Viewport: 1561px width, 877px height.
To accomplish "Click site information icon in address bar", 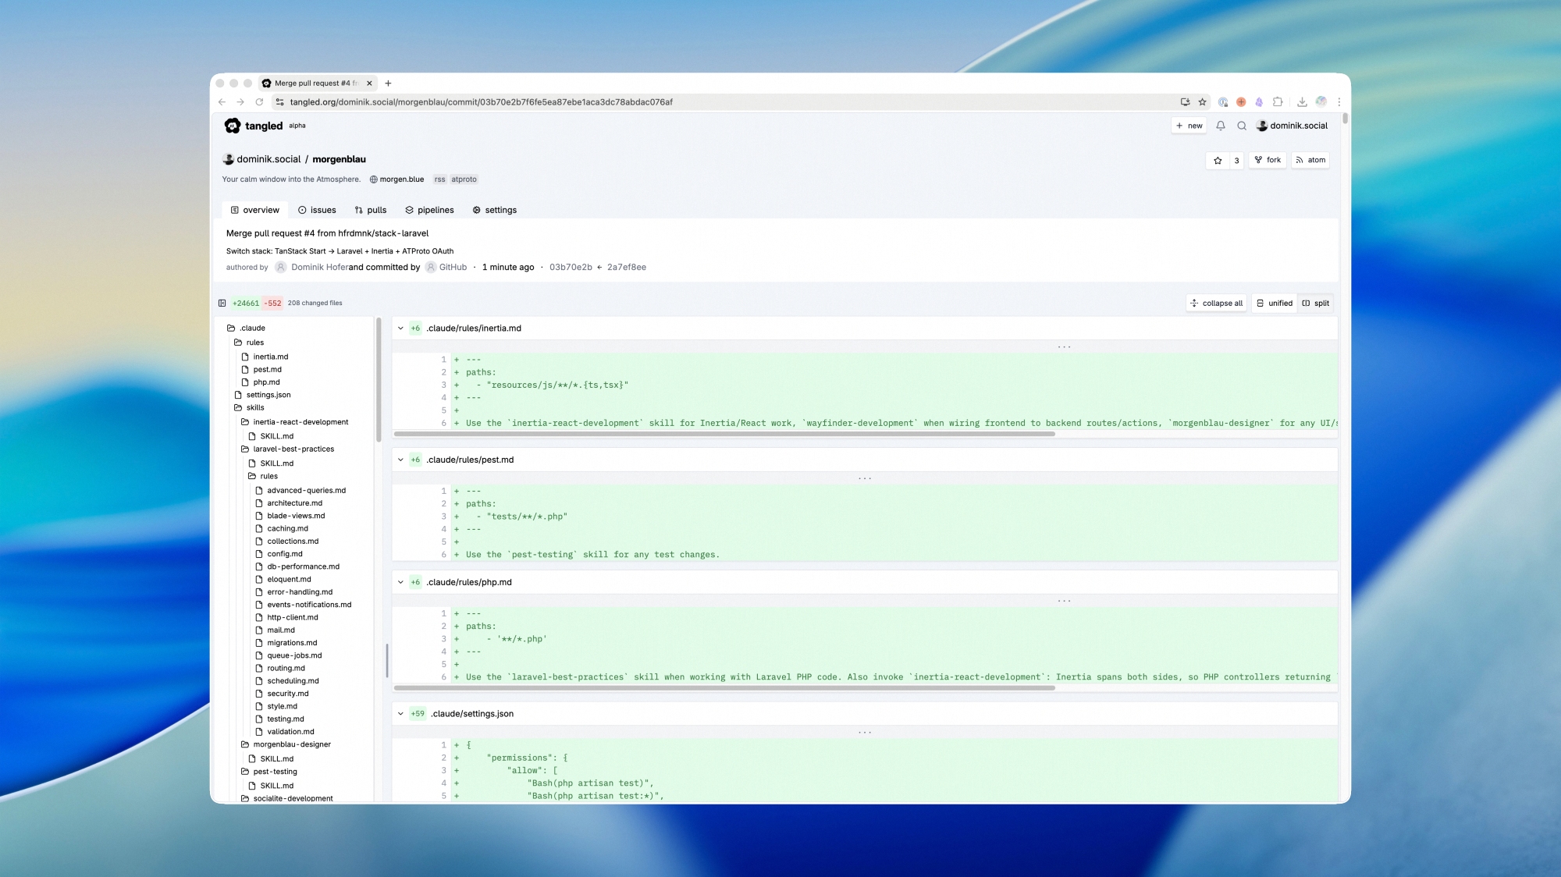I will (280, 102).
